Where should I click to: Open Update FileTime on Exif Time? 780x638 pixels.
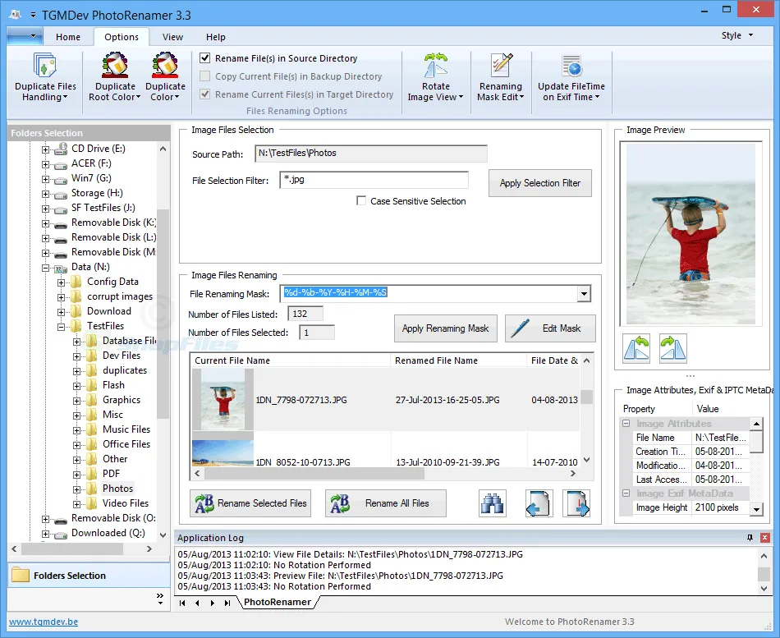(571, 78)
